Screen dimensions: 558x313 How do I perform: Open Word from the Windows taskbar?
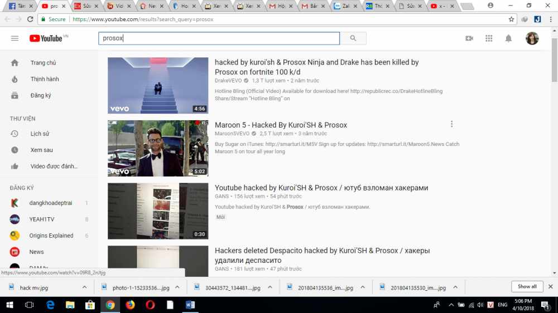190,305
